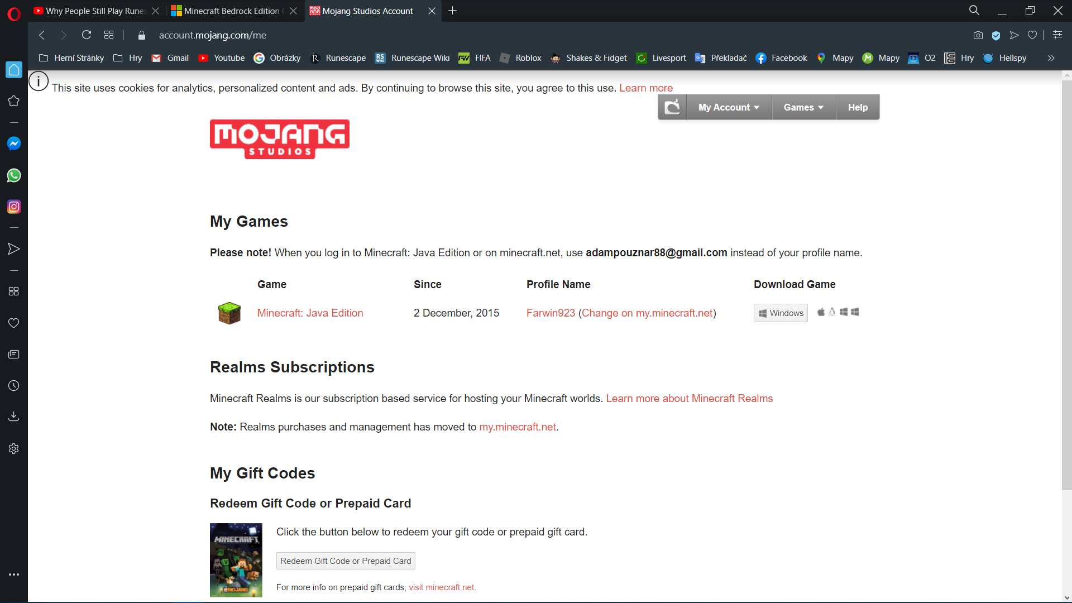Close the Mojang Studios Account tab
Viewport: 1072px width, 603px height.
tap(432, 11)
